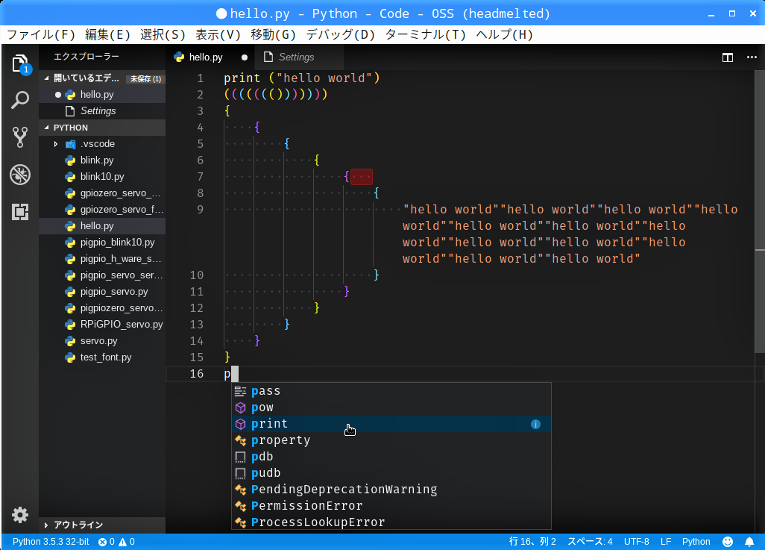Click the feedback smiley in status bar
Viewport: 765px width, 550px height.
(728, 542)
